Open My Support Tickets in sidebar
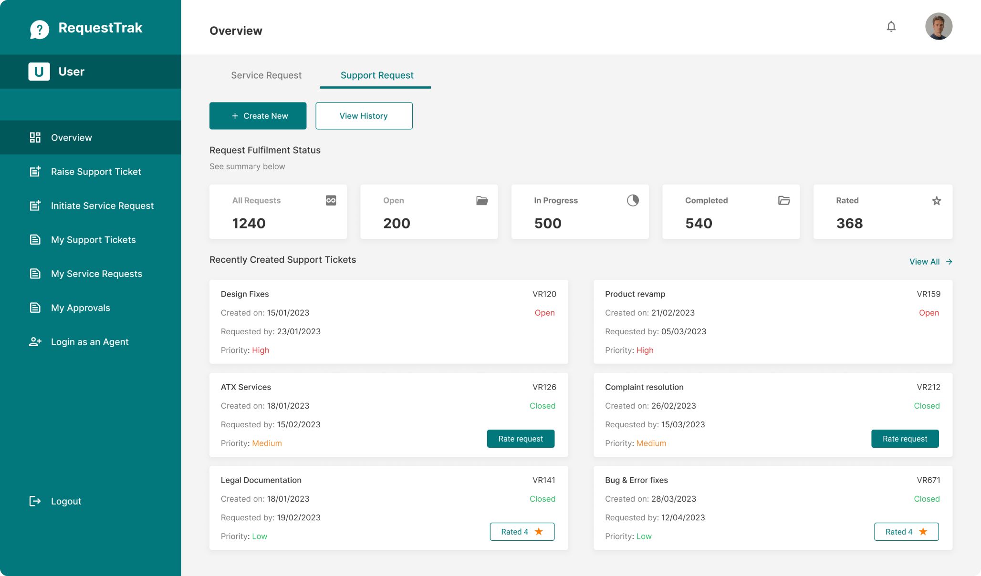 93,240
